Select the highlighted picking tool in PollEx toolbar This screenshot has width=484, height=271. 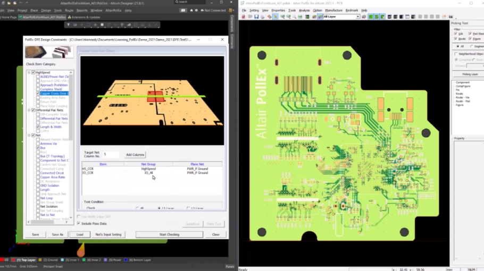click(x=276, y=16)
